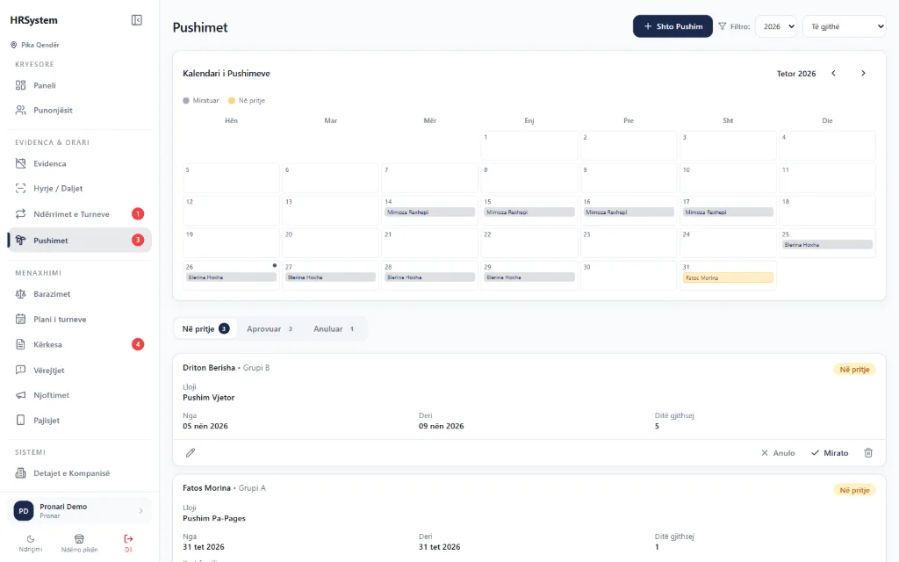The image size is (899, 562).
Task: Click HRSystem logo text
Action: click(x=34, y=20)
